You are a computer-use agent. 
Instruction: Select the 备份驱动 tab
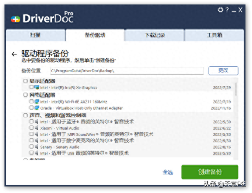(95, 35)
